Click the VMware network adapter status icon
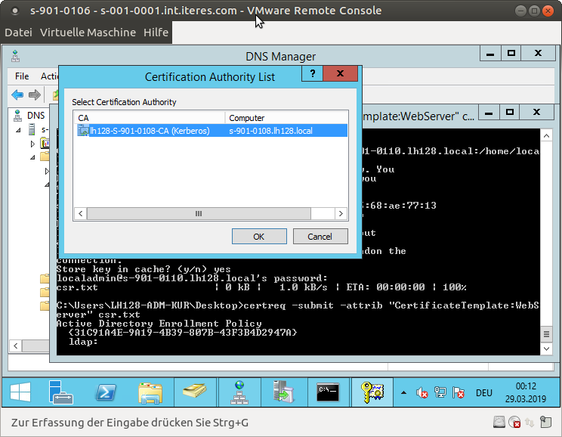 click(x=530, y=423)
